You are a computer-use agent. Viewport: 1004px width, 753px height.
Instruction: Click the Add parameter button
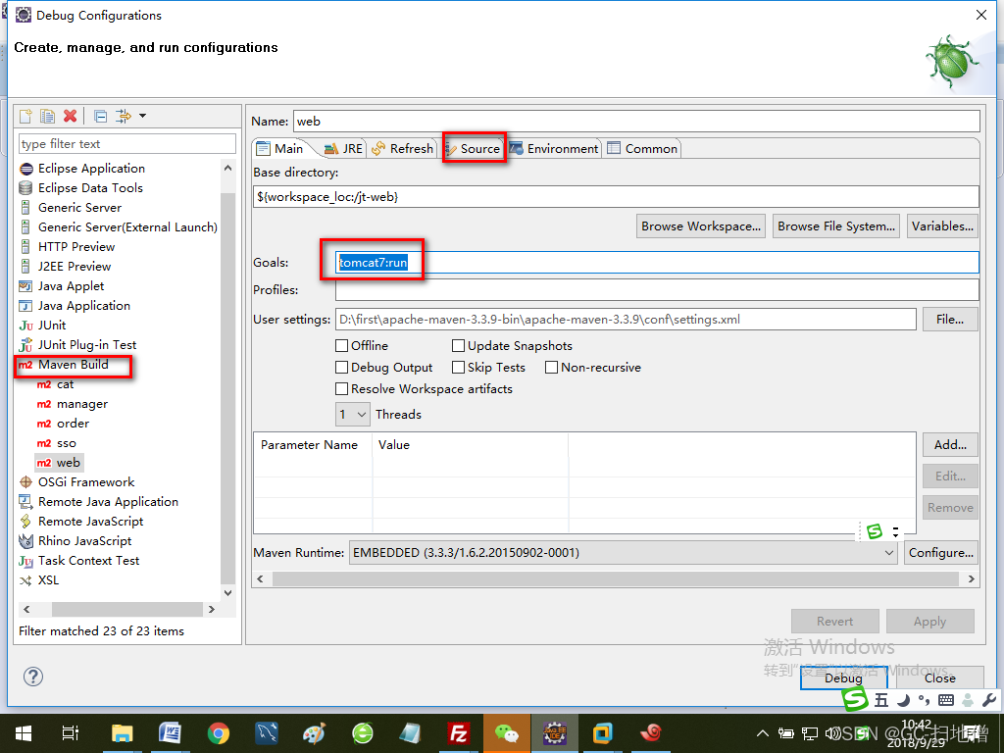point(950,445)
